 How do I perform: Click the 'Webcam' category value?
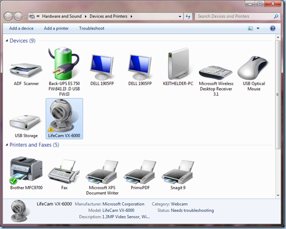[179, 204]
